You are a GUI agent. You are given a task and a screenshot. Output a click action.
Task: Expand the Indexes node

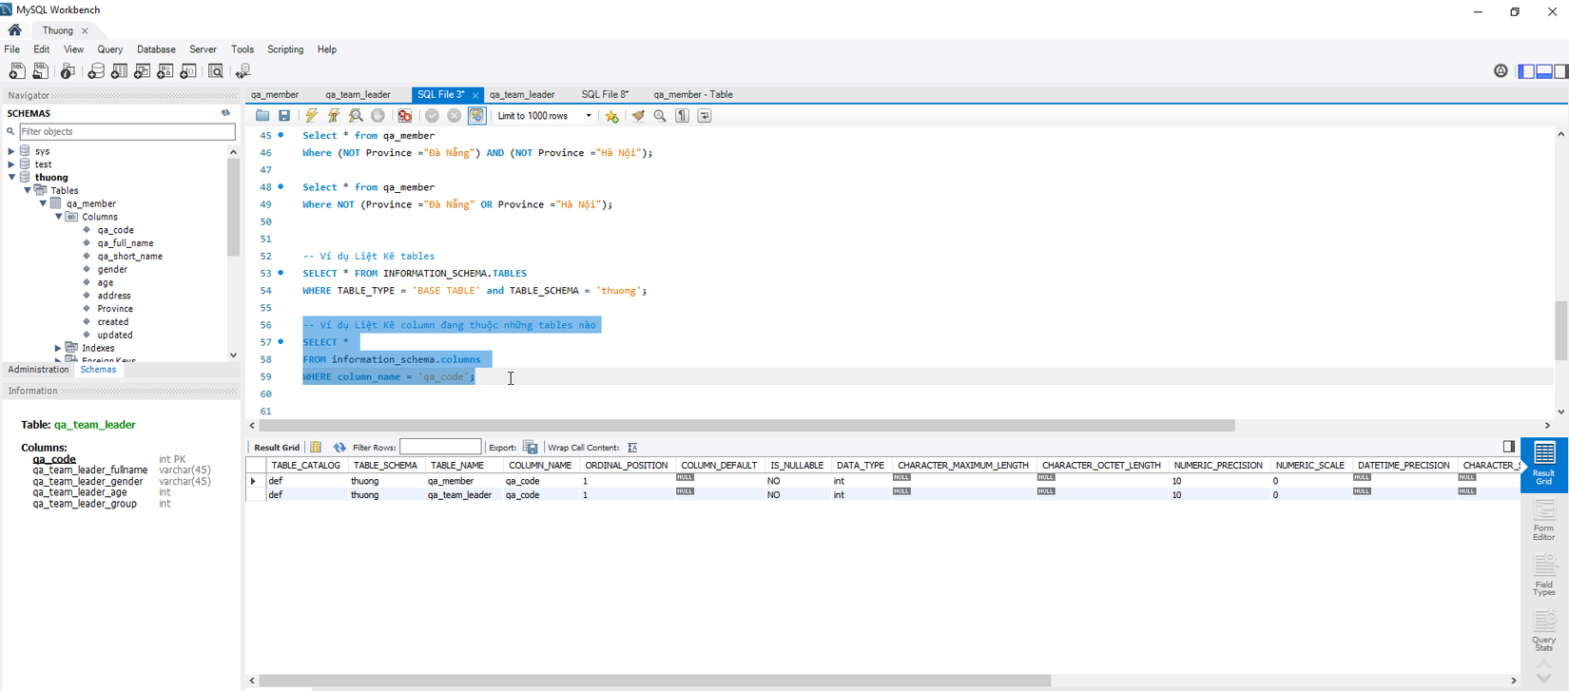point(59,348)
